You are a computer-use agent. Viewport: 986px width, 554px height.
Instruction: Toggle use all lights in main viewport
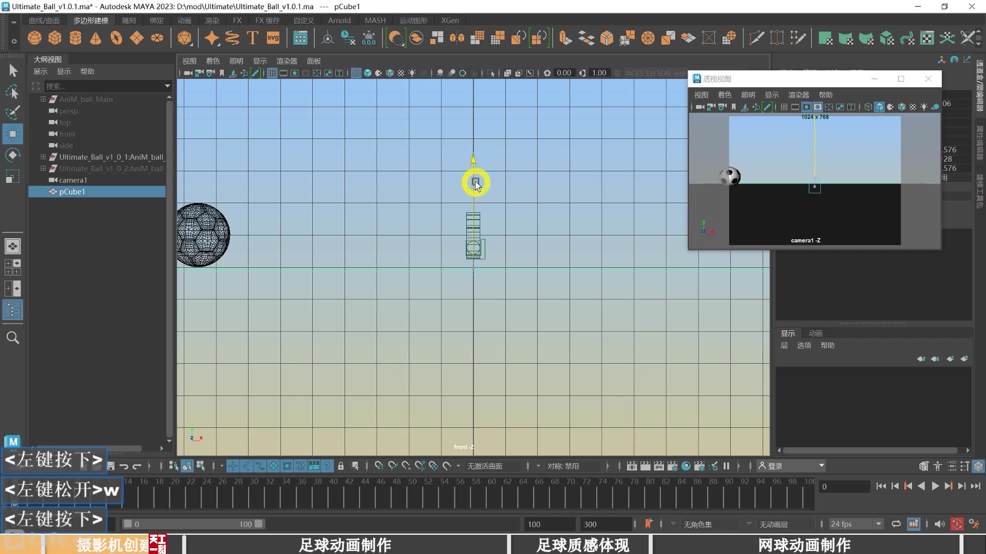412,73
